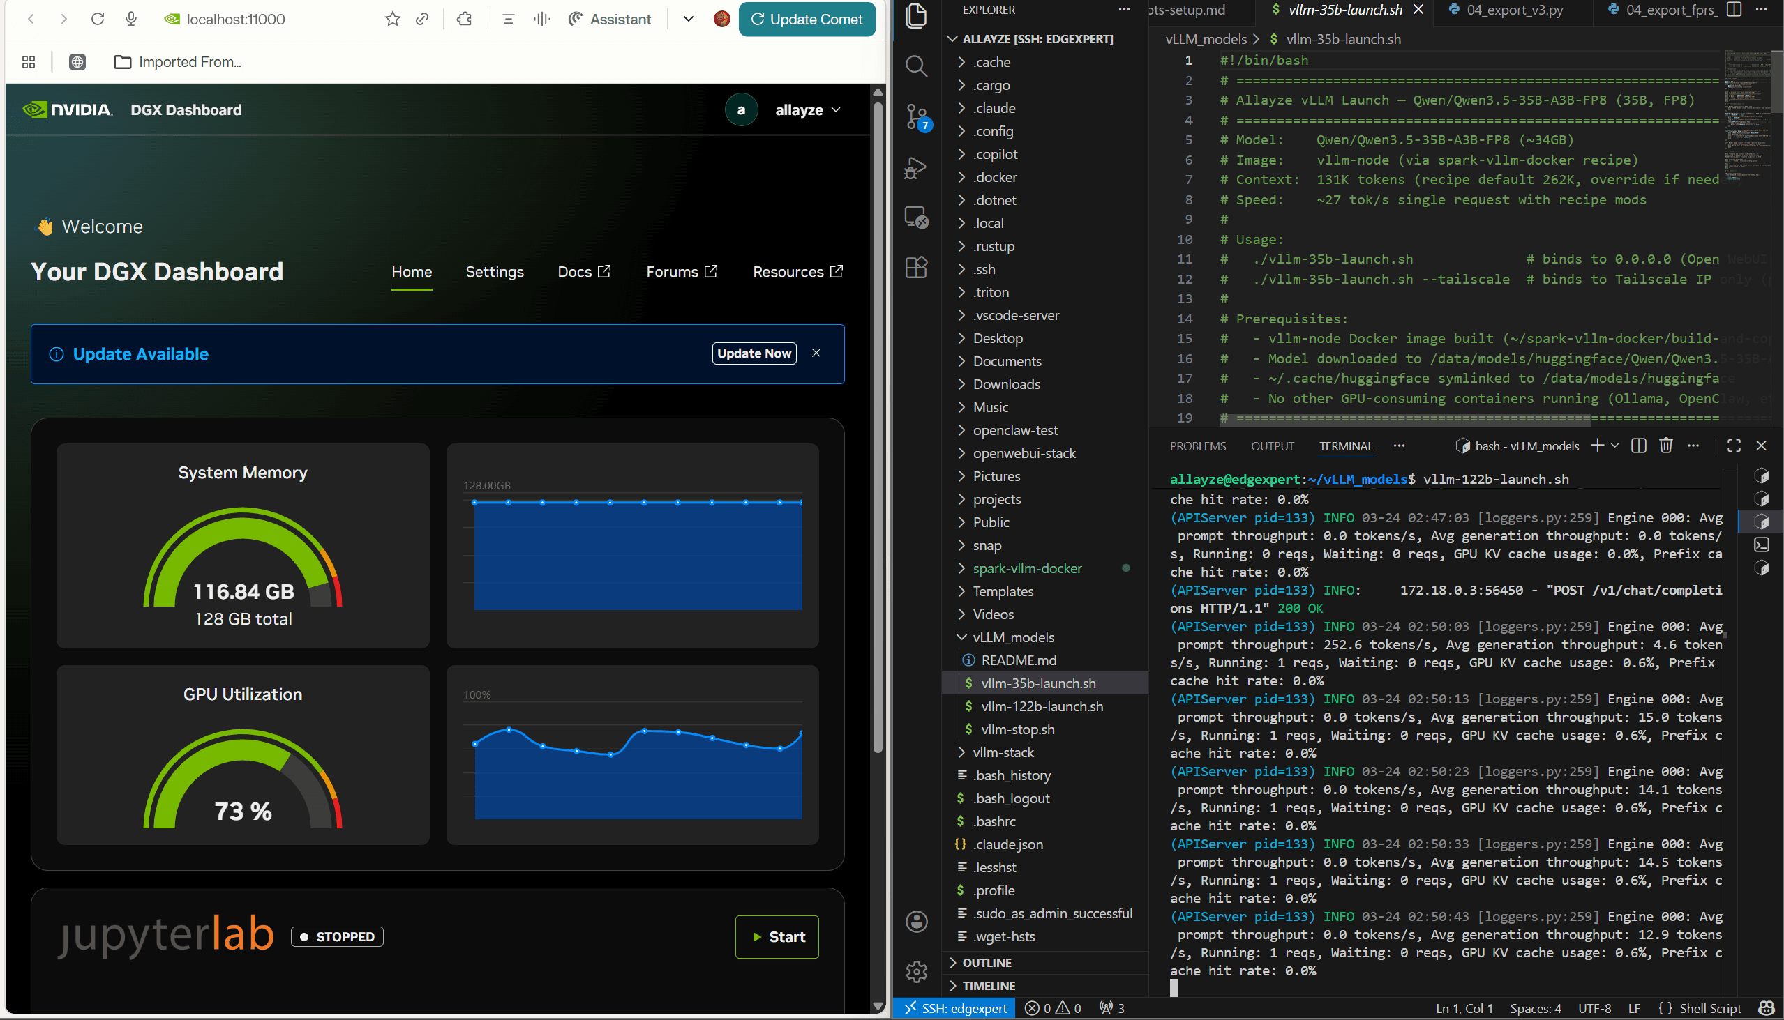This screenshot has width=1784, height=1020.
Task: Switch to PROBLEMS panel tab
Action: pyautogui.click(x=1197, y=446)
